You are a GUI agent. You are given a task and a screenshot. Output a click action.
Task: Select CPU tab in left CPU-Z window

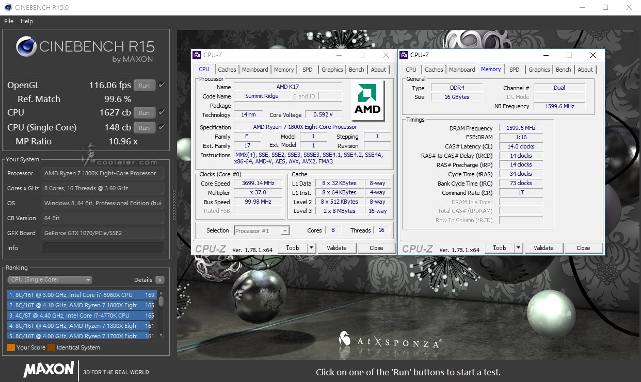pyautogui.click(x=204, y=69)
